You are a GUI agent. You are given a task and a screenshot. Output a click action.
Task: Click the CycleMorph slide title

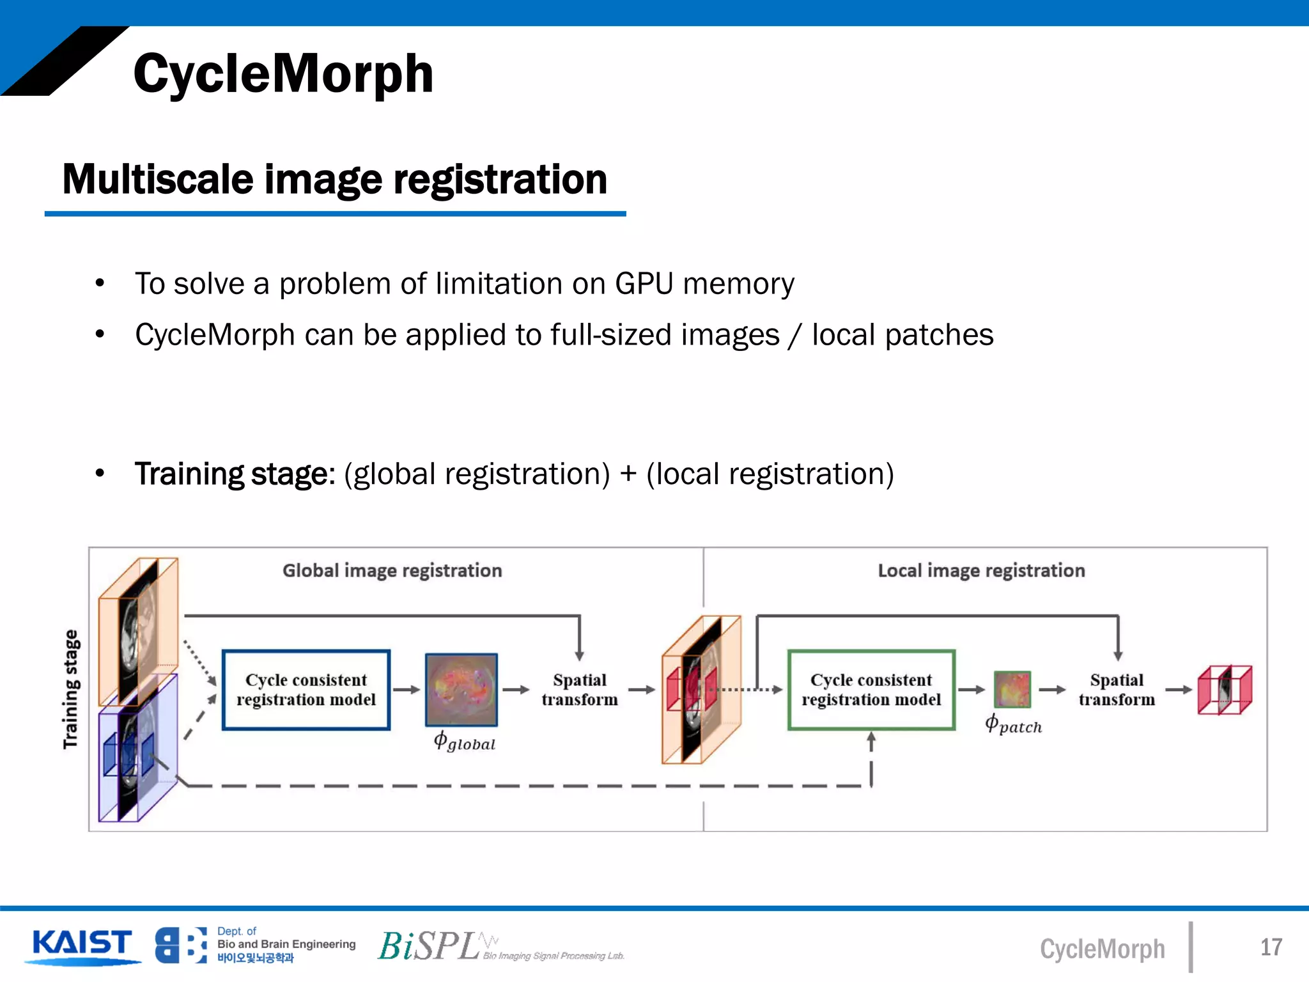point(283,74)
